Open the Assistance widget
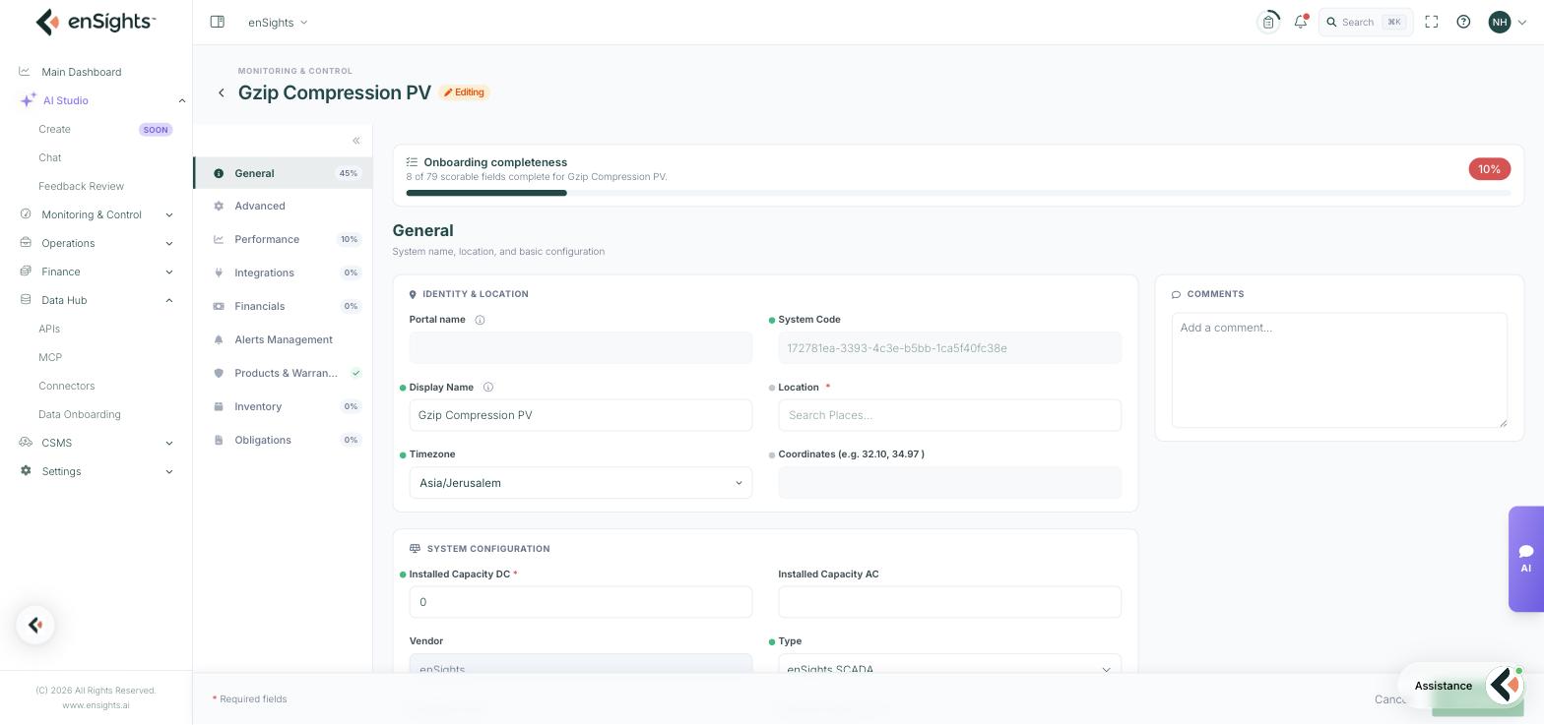The width and height of the screenshot is (1544, 725). [1461, 686]
